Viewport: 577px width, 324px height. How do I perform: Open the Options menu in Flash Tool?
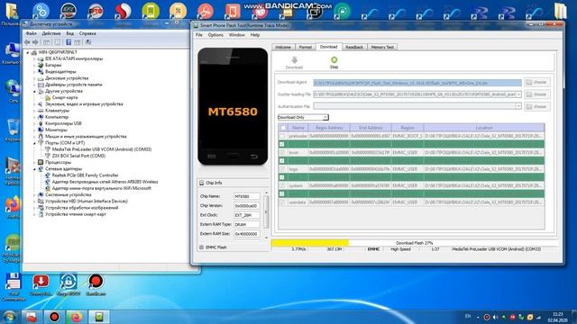pos(215,35)
